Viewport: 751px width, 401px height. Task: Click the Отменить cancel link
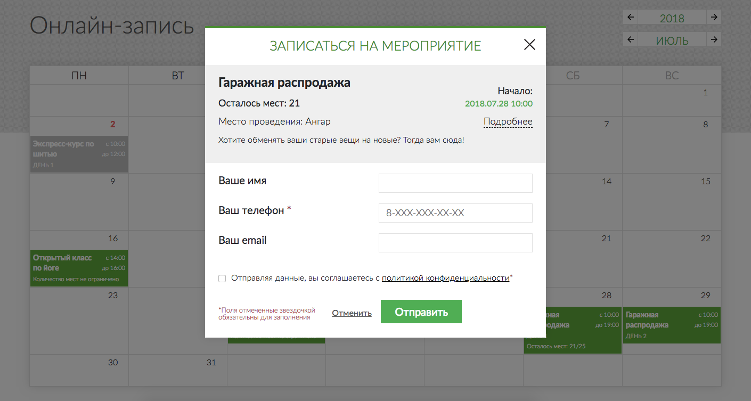pyautogui.click(x=352, y=313)
